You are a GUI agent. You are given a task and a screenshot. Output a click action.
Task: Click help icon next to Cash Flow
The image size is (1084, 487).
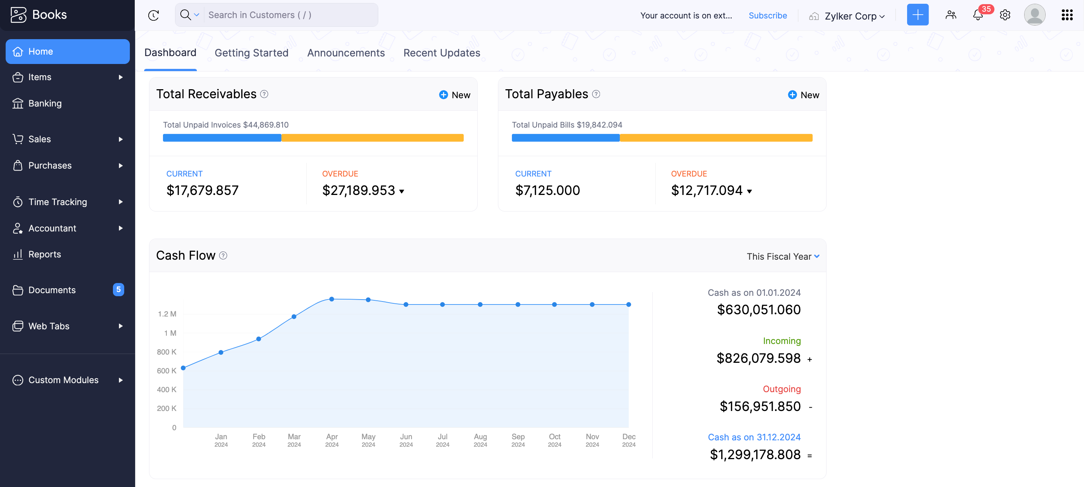(224, 256)
